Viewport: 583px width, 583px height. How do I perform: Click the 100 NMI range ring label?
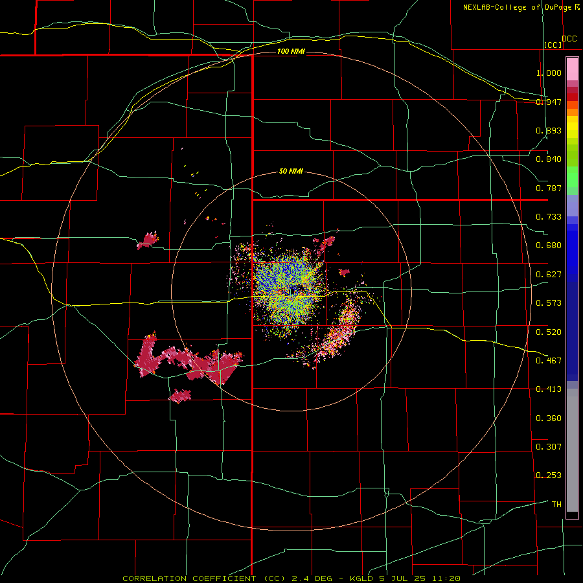[291, 51]
